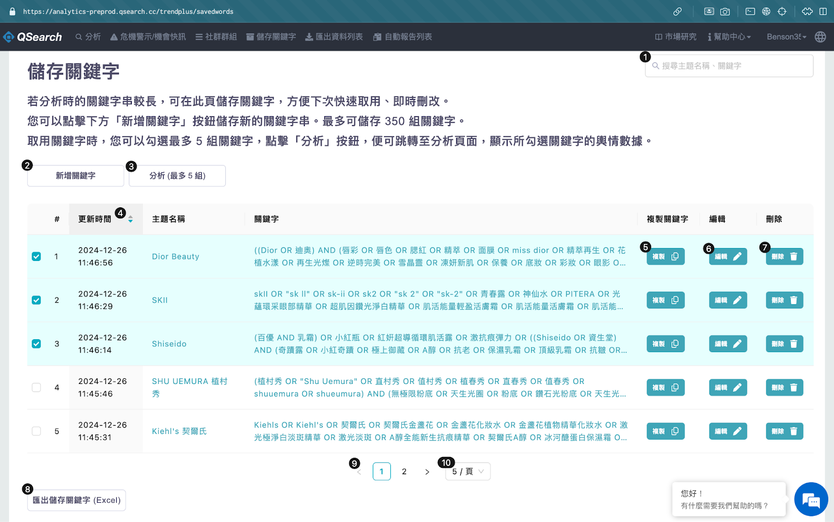
Task: Go to previous page arrow in pagination
Action: [x=359, y=471]
